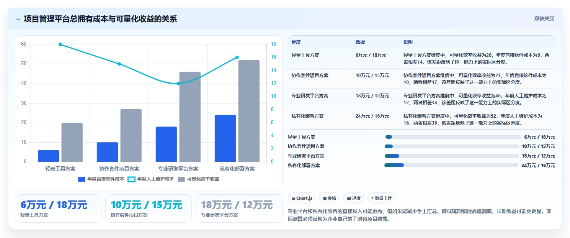The height and width of the screenshot is (238, 570).
Task: Click progress bar for 私有化部署方案
Action: (x=452, y=165)
